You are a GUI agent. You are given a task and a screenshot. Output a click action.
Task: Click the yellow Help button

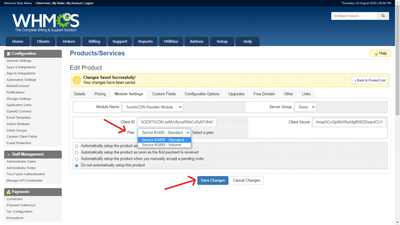[x=380, y=53]
